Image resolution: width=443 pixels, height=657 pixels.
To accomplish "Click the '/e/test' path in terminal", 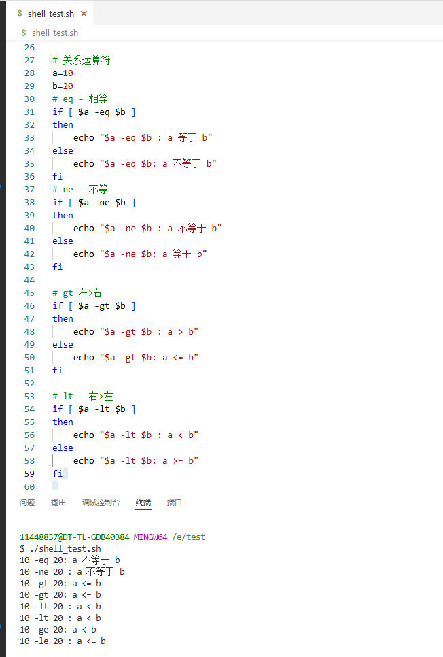I will point(188,537).
